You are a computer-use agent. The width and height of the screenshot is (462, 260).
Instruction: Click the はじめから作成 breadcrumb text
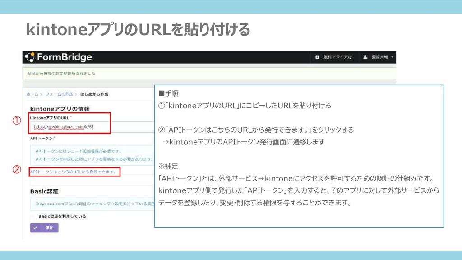point(94,94)
